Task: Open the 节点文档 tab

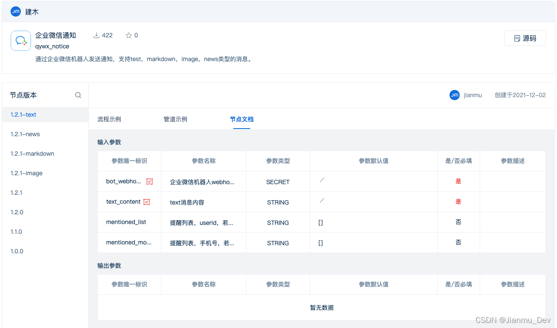Action: 242,119
